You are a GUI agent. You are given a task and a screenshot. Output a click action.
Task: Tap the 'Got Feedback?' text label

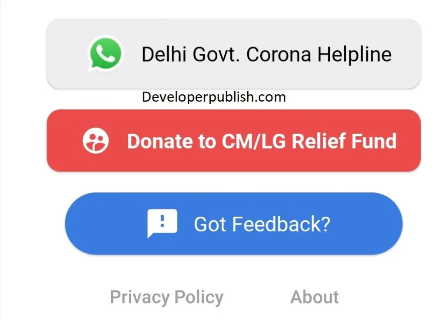coord(262,224)
